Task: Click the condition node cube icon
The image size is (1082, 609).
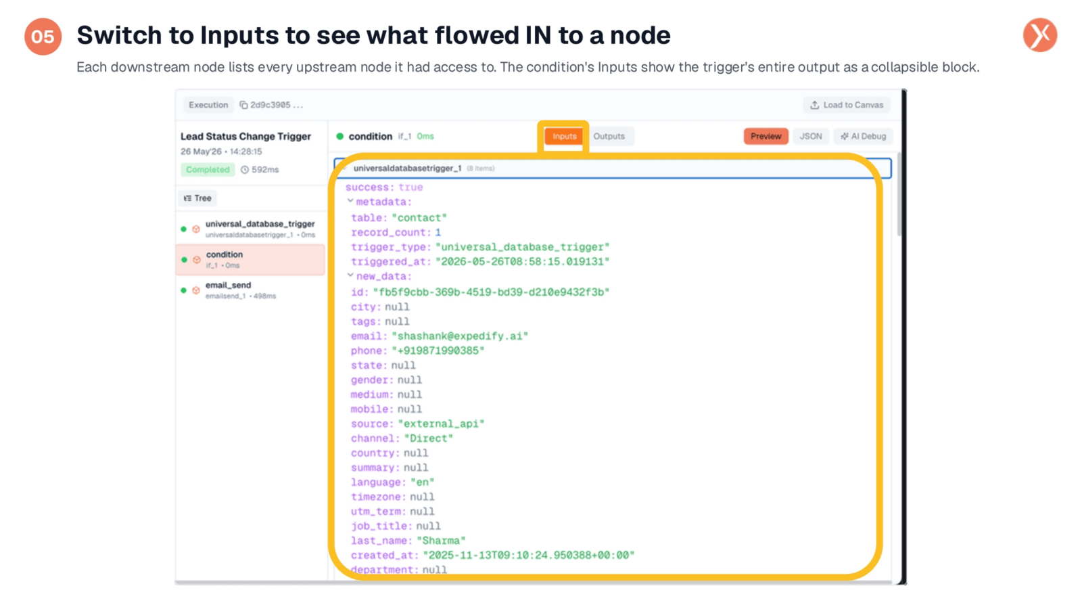Action: [196, 260]
